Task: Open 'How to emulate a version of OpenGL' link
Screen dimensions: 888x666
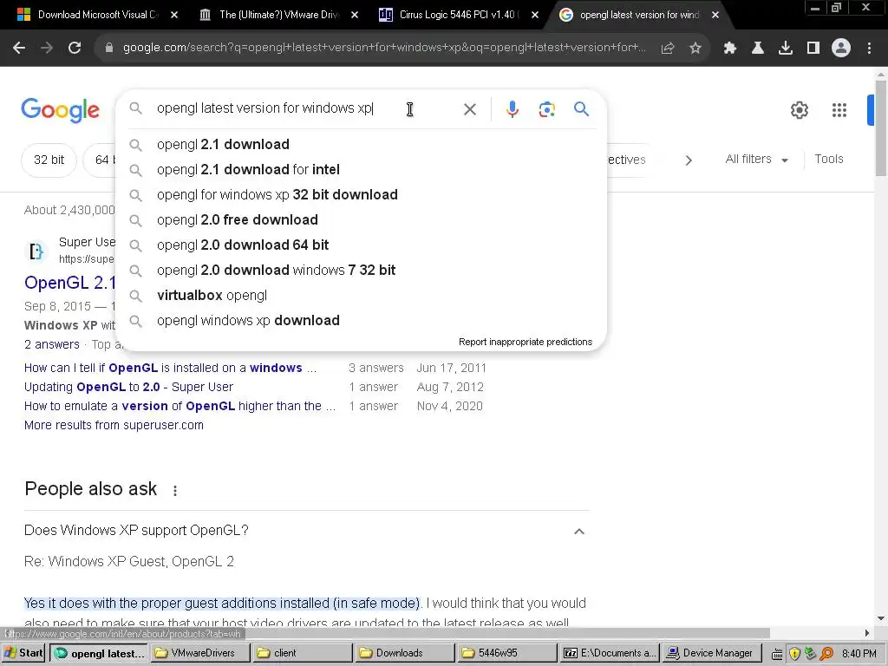Action: click(x=180, y=406)
